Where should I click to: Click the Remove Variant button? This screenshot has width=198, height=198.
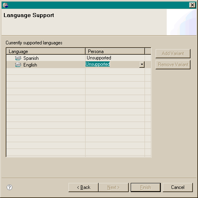pos(173,65)
